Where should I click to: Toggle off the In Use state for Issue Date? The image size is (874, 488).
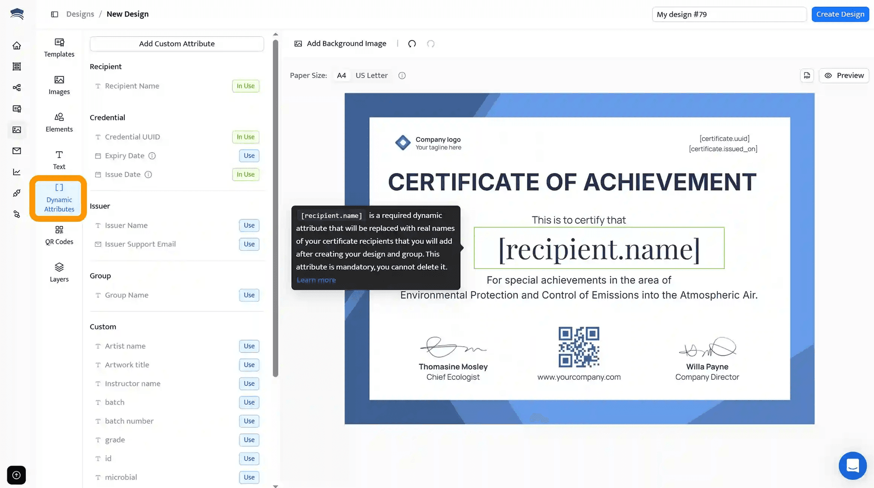(245, 174)
